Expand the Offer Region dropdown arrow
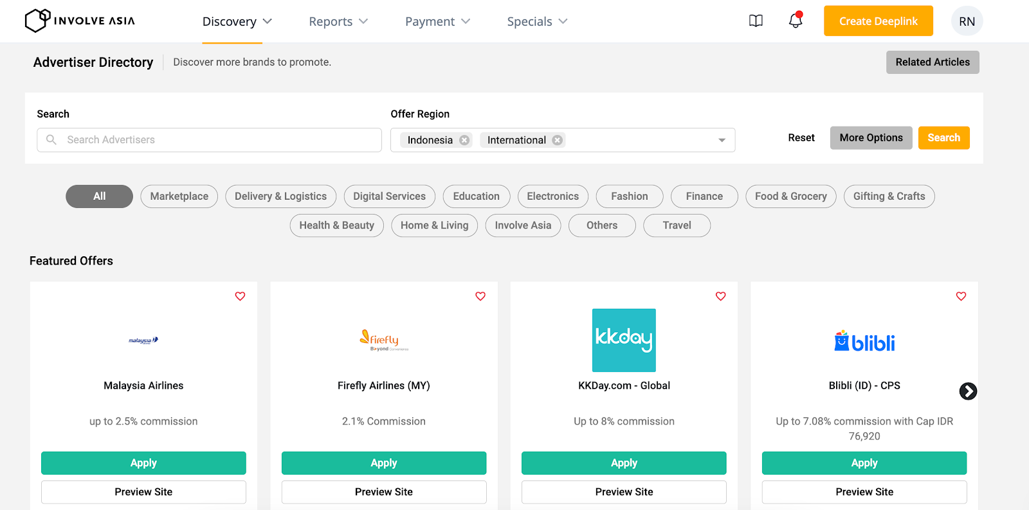This screenshot has width=1029, height=510. [722, 140]
